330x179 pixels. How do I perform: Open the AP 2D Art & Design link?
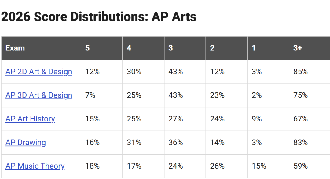click(x=39, y=72)
